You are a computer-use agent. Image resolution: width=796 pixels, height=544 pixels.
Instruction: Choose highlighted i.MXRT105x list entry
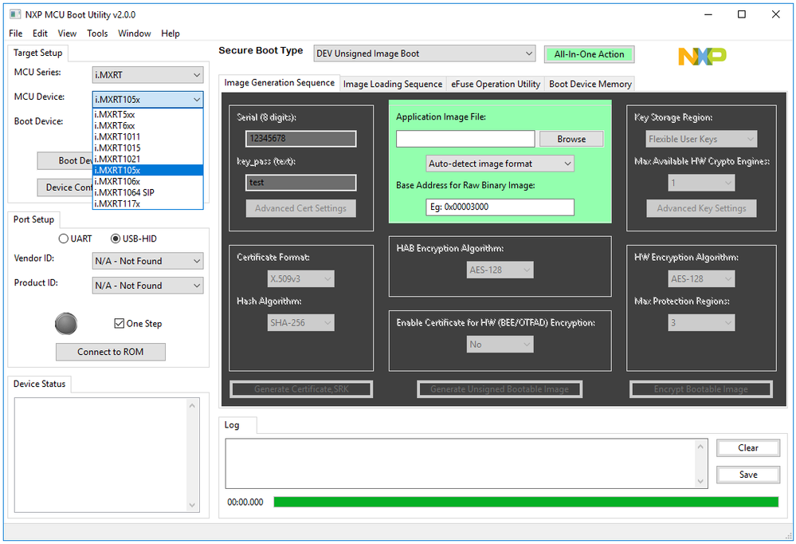pyautogui.click(x=147, y=171)
